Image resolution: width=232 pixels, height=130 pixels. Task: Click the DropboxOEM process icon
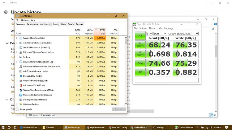tap(21, 76)
